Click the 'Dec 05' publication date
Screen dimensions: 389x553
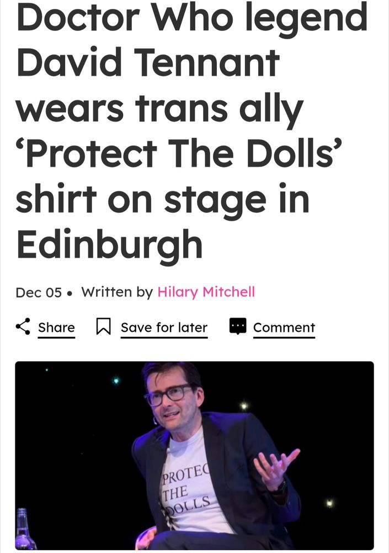coord(39,293)
